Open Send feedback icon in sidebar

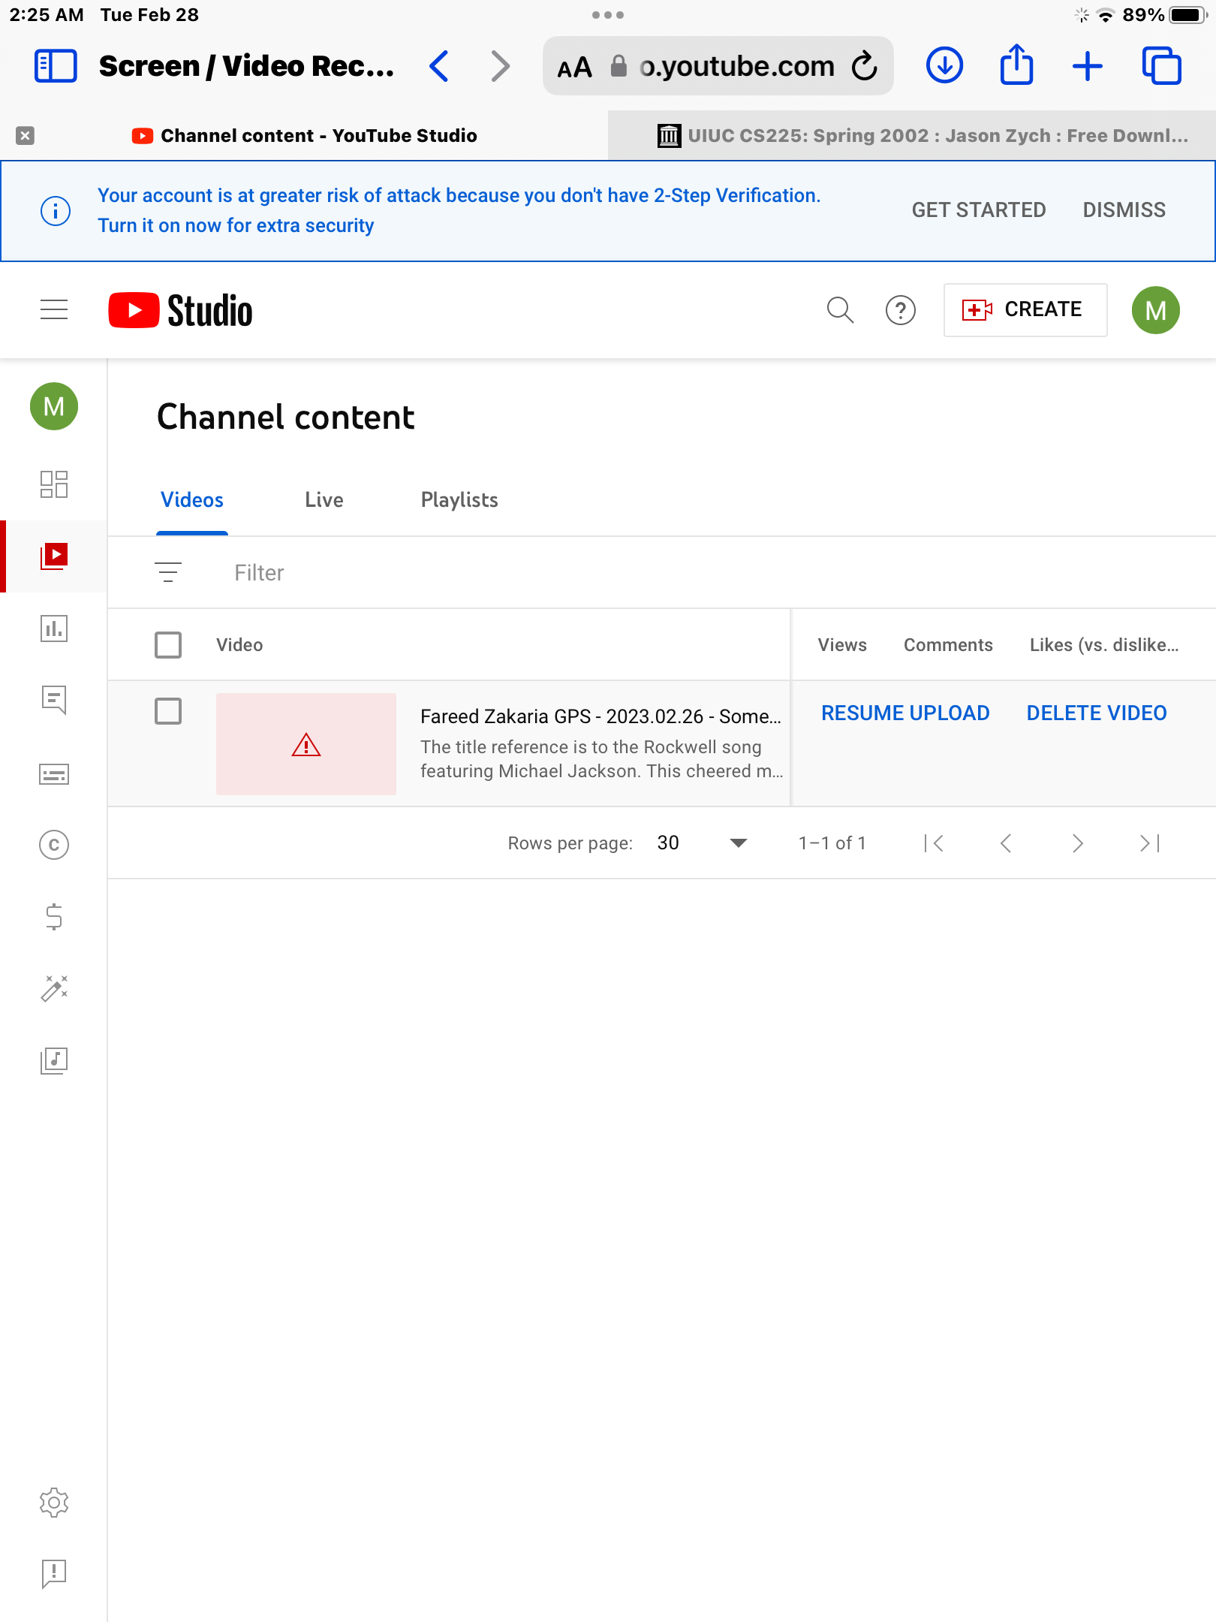[x=54, y=1574]
